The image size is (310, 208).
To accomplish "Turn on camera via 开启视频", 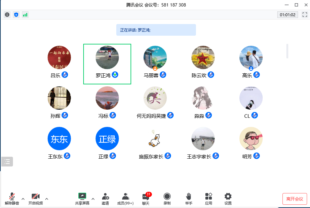I will pos(35,199).
